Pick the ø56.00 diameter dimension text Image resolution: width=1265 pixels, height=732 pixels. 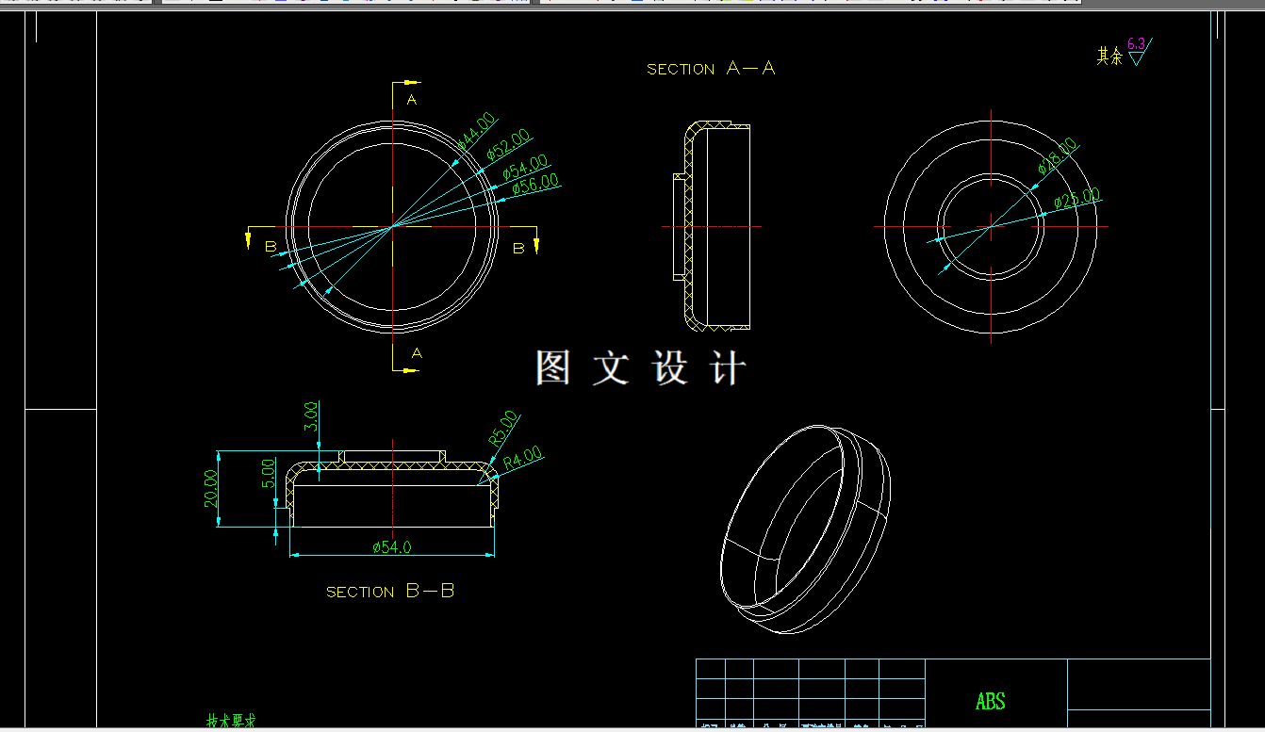pyautogui.click(x=535, y=184)
